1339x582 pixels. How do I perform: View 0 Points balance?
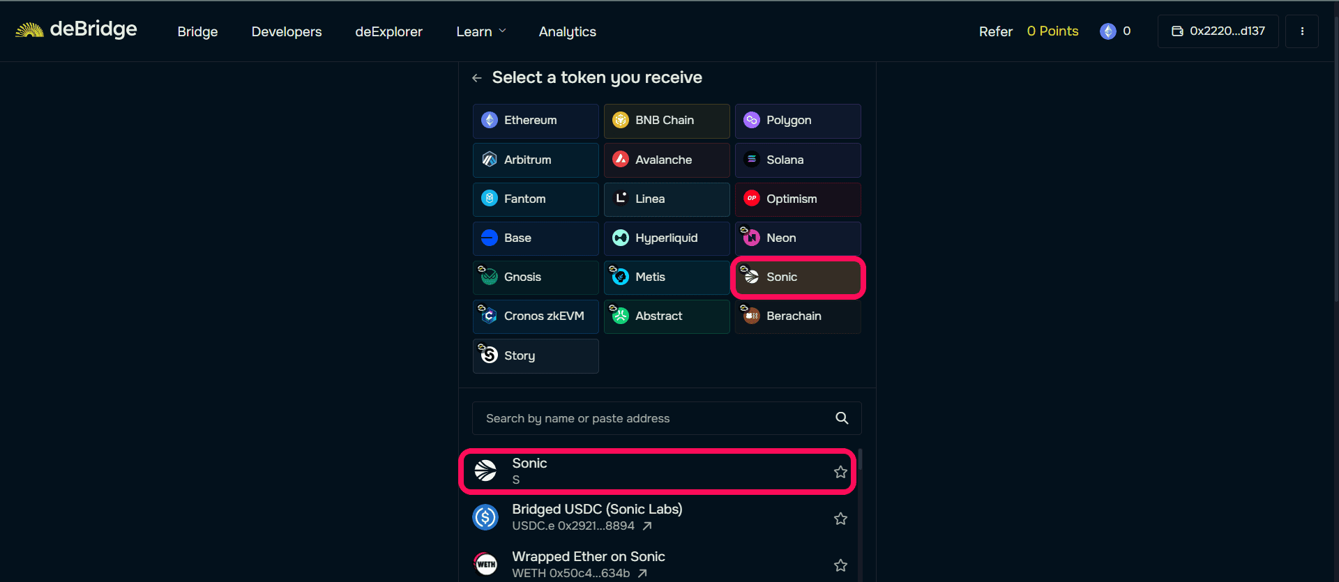click(1052, 31)
